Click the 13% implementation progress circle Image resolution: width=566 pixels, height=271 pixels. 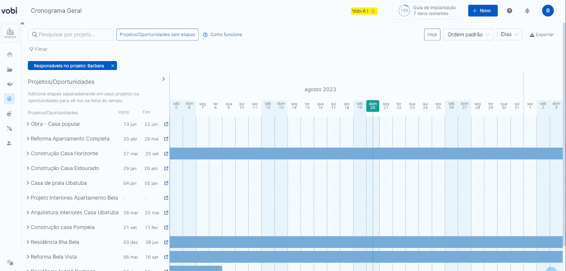pos(404,11)
